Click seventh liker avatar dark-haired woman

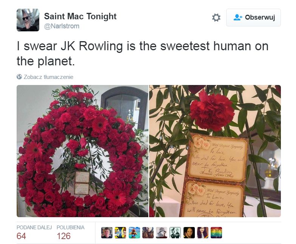tap(189, 233)
